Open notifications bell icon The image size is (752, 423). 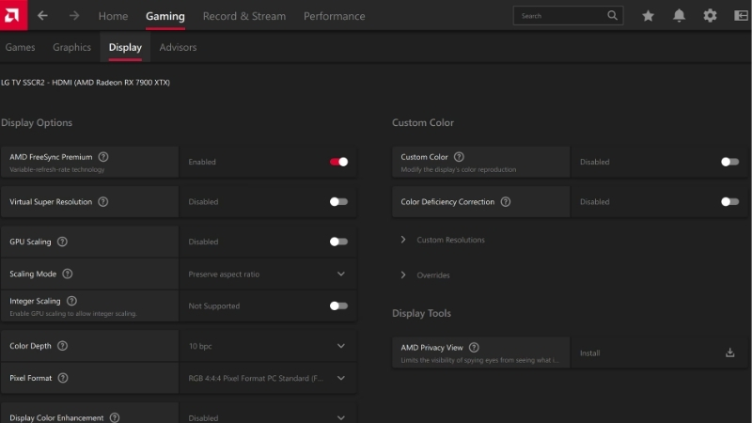(679, 16)
